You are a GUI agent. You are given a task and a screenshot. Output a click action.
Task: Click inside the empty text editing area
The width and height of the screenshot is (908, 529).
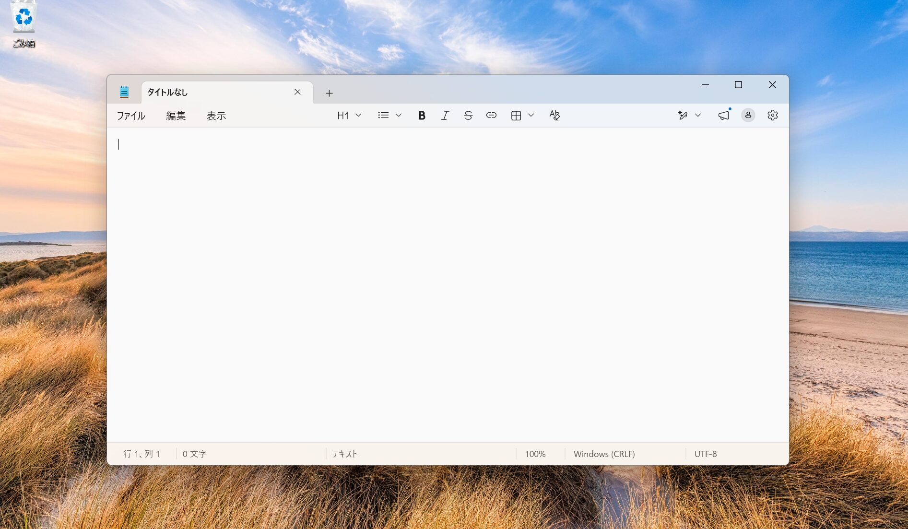pyautogui.click(x=448, y=285)
